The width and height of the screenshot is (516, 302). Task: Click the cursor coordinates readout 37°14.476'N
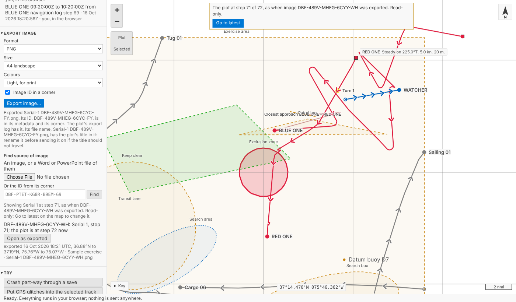311,287
